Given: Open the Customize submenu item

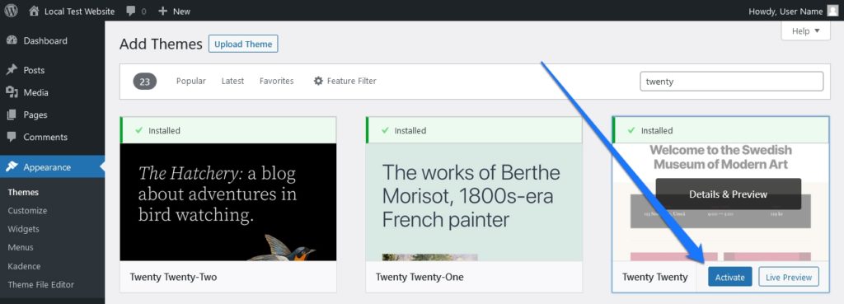Looking at the screenshot, I should (27, 210).
